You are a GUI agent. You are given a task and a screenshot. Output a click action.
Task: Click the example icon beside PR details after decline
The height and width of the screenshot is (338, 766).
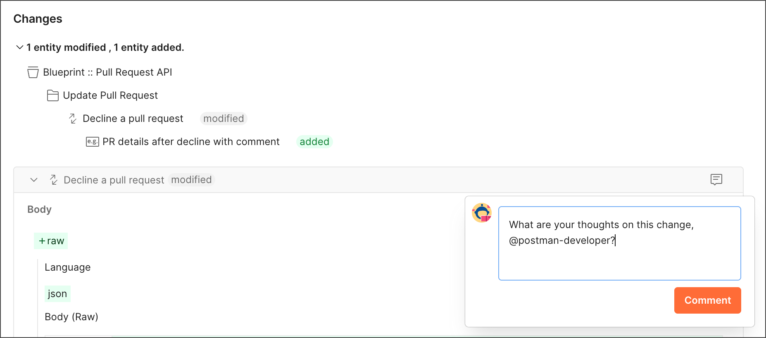92,142
